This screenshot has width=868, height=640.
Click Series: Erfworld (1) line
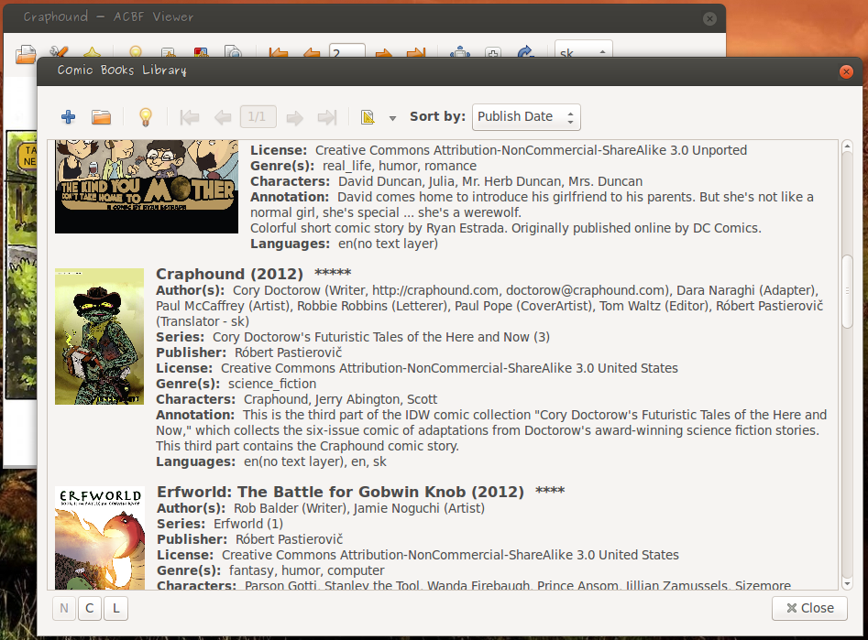(x=220, y=524)
